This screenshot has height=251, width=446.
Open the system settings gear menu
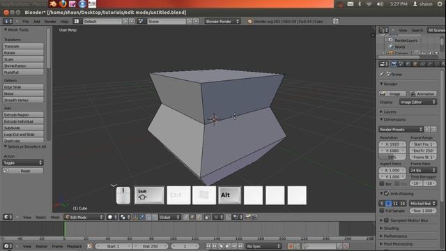coord(440,4)
